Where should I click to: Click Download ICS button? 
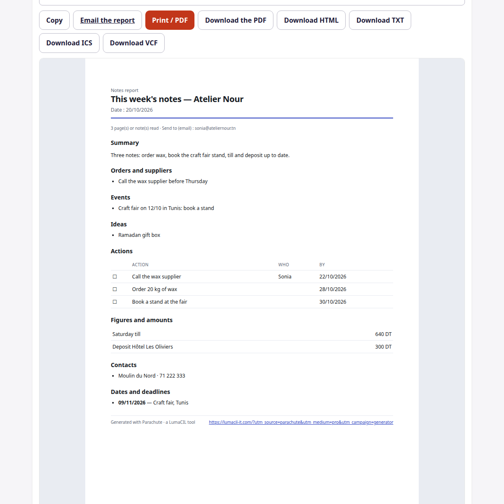[69, 43]
